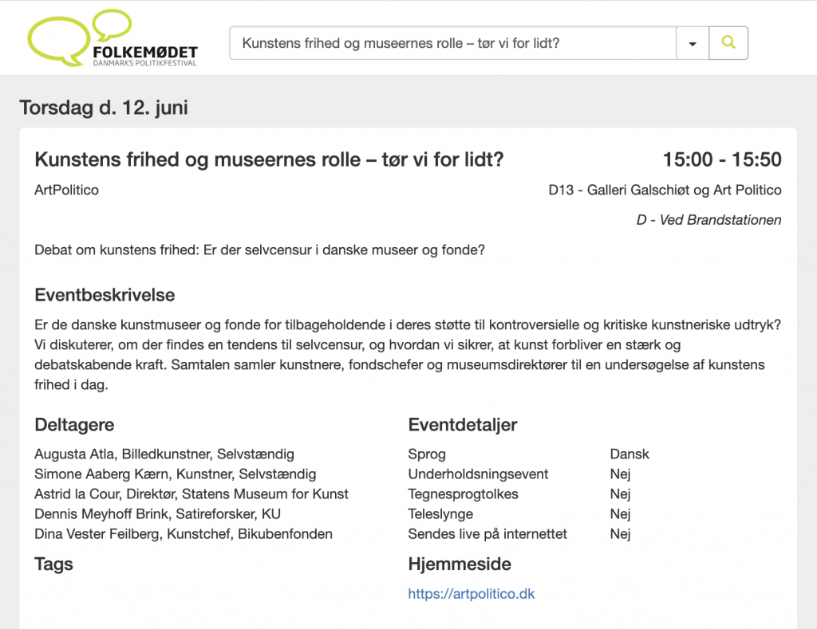
Task: Click into the event search field
Action: pos(452,43)
